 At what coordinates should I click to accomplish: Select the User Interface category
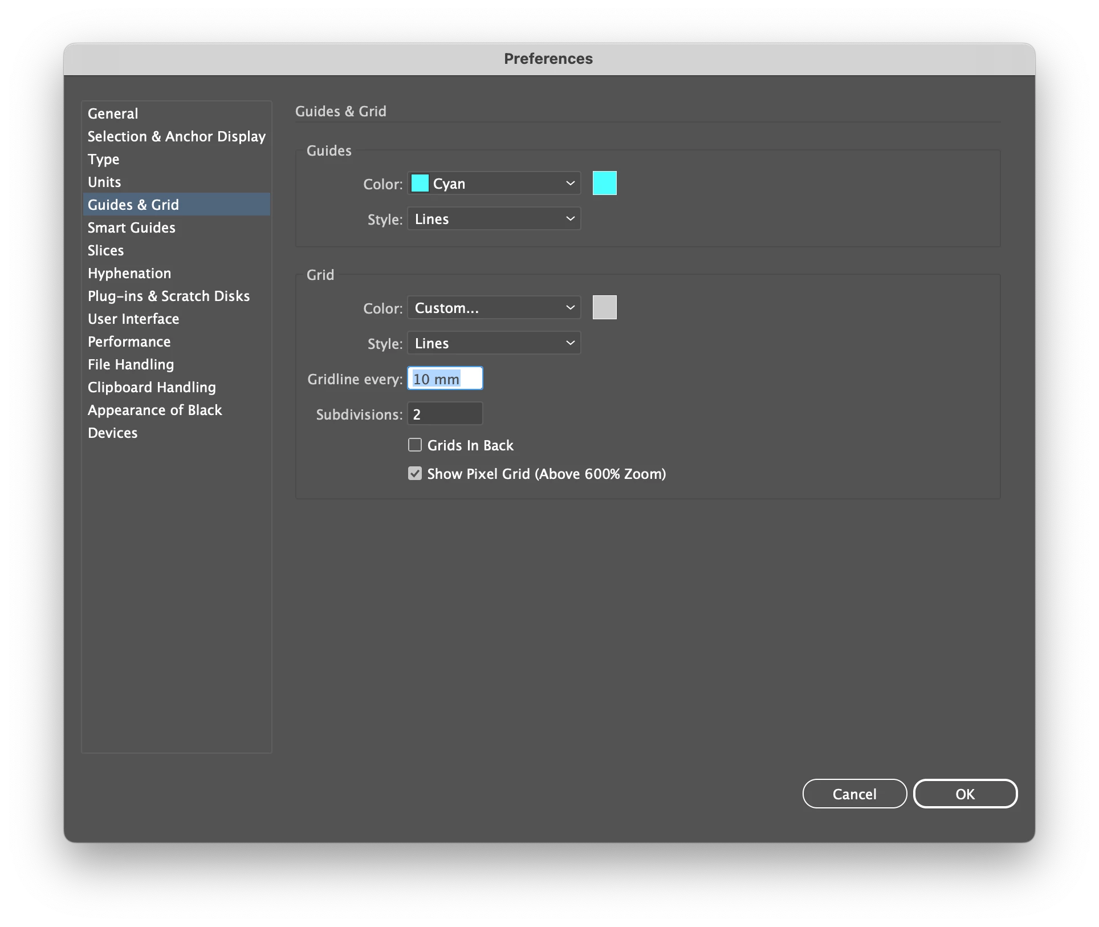[x=133, y=319]
